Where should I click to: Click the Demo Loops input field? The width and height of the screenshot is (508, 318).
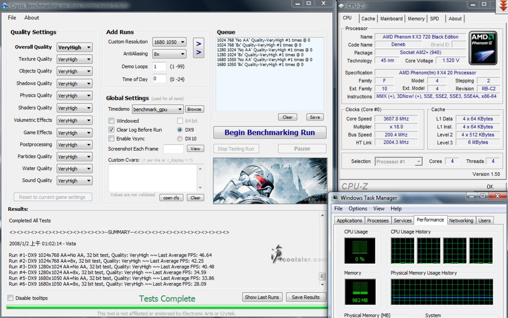point(159,66)
